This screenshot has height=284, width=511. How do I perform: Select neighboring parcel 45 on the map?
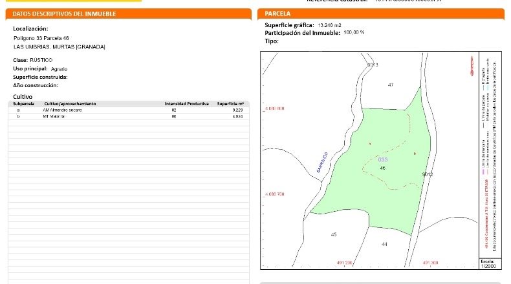pyautogui.click(x=333, y=234)
